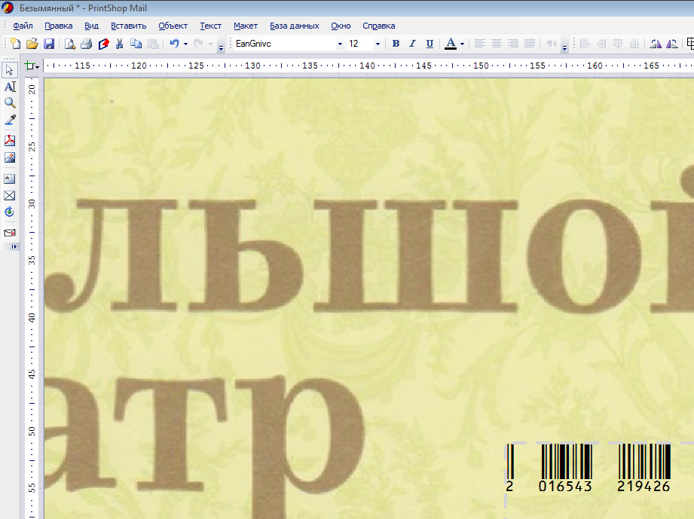Print the document using the printer icon
694x519 pixels.
coord(87,44)
